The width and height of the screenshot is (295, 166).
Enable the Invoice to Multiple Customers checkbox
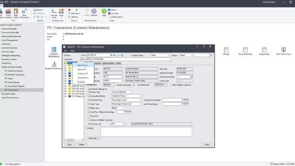pos(89,120)
